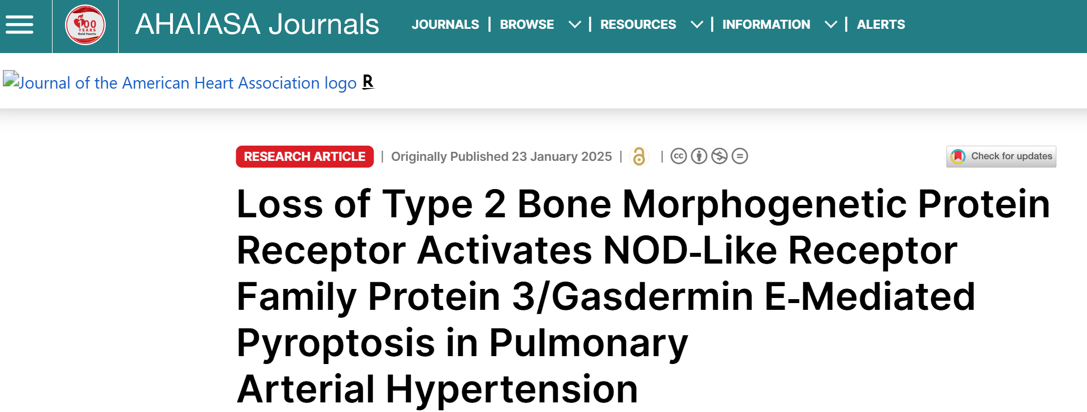
Task: Expand the chevron next to RESOURCES
Action: pos(697,25)
